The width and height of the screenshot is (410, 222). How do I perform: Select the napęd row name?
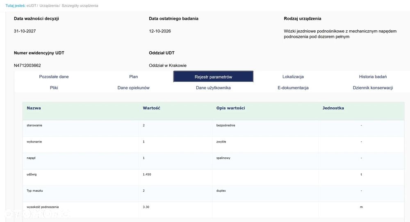click(31, 158)
